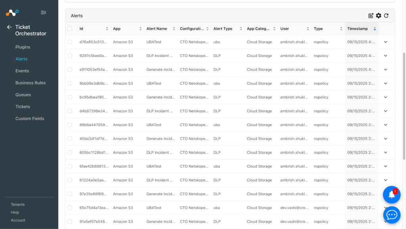The image size is (406, 229).
Task: Open the Alerts page
Action: pos(21,59)
